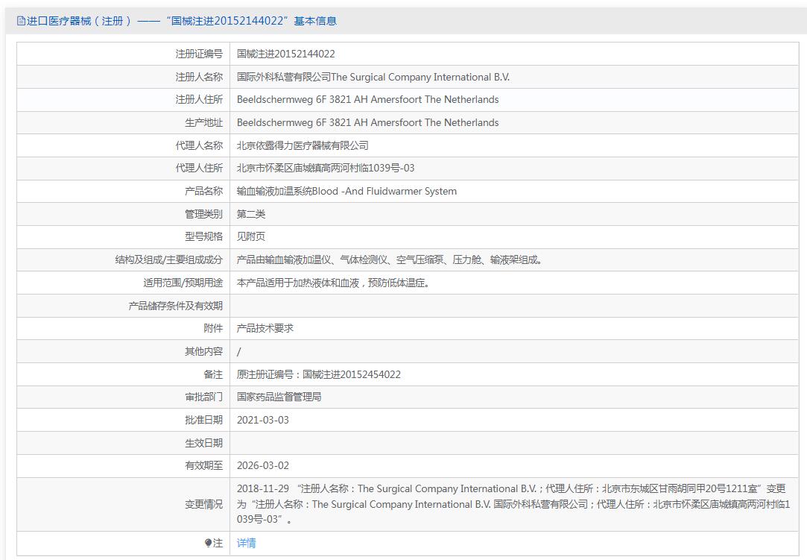Click the 代理人住所 label
The image size is (807, 560).
click(x=199, y=168)
